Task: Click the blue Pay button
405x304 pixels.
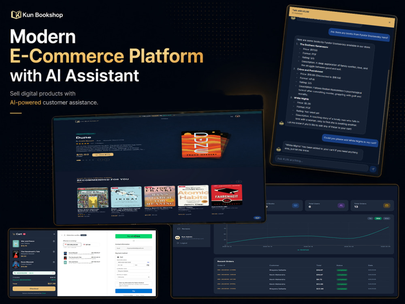Action: (x=134, y=291)
